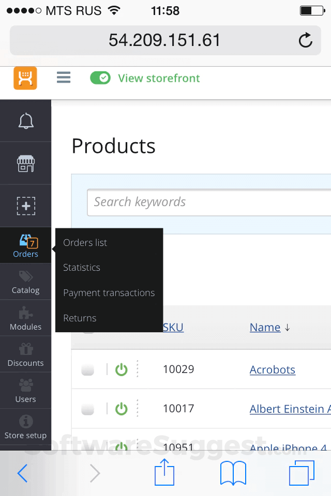Open the Acrobots product link
The width and height of the screenshot is (331, 496).
(x=273, y=369)
